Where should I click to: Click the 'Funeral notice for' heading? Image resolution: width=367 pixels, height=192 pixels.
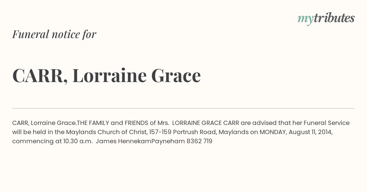point(54,34)
